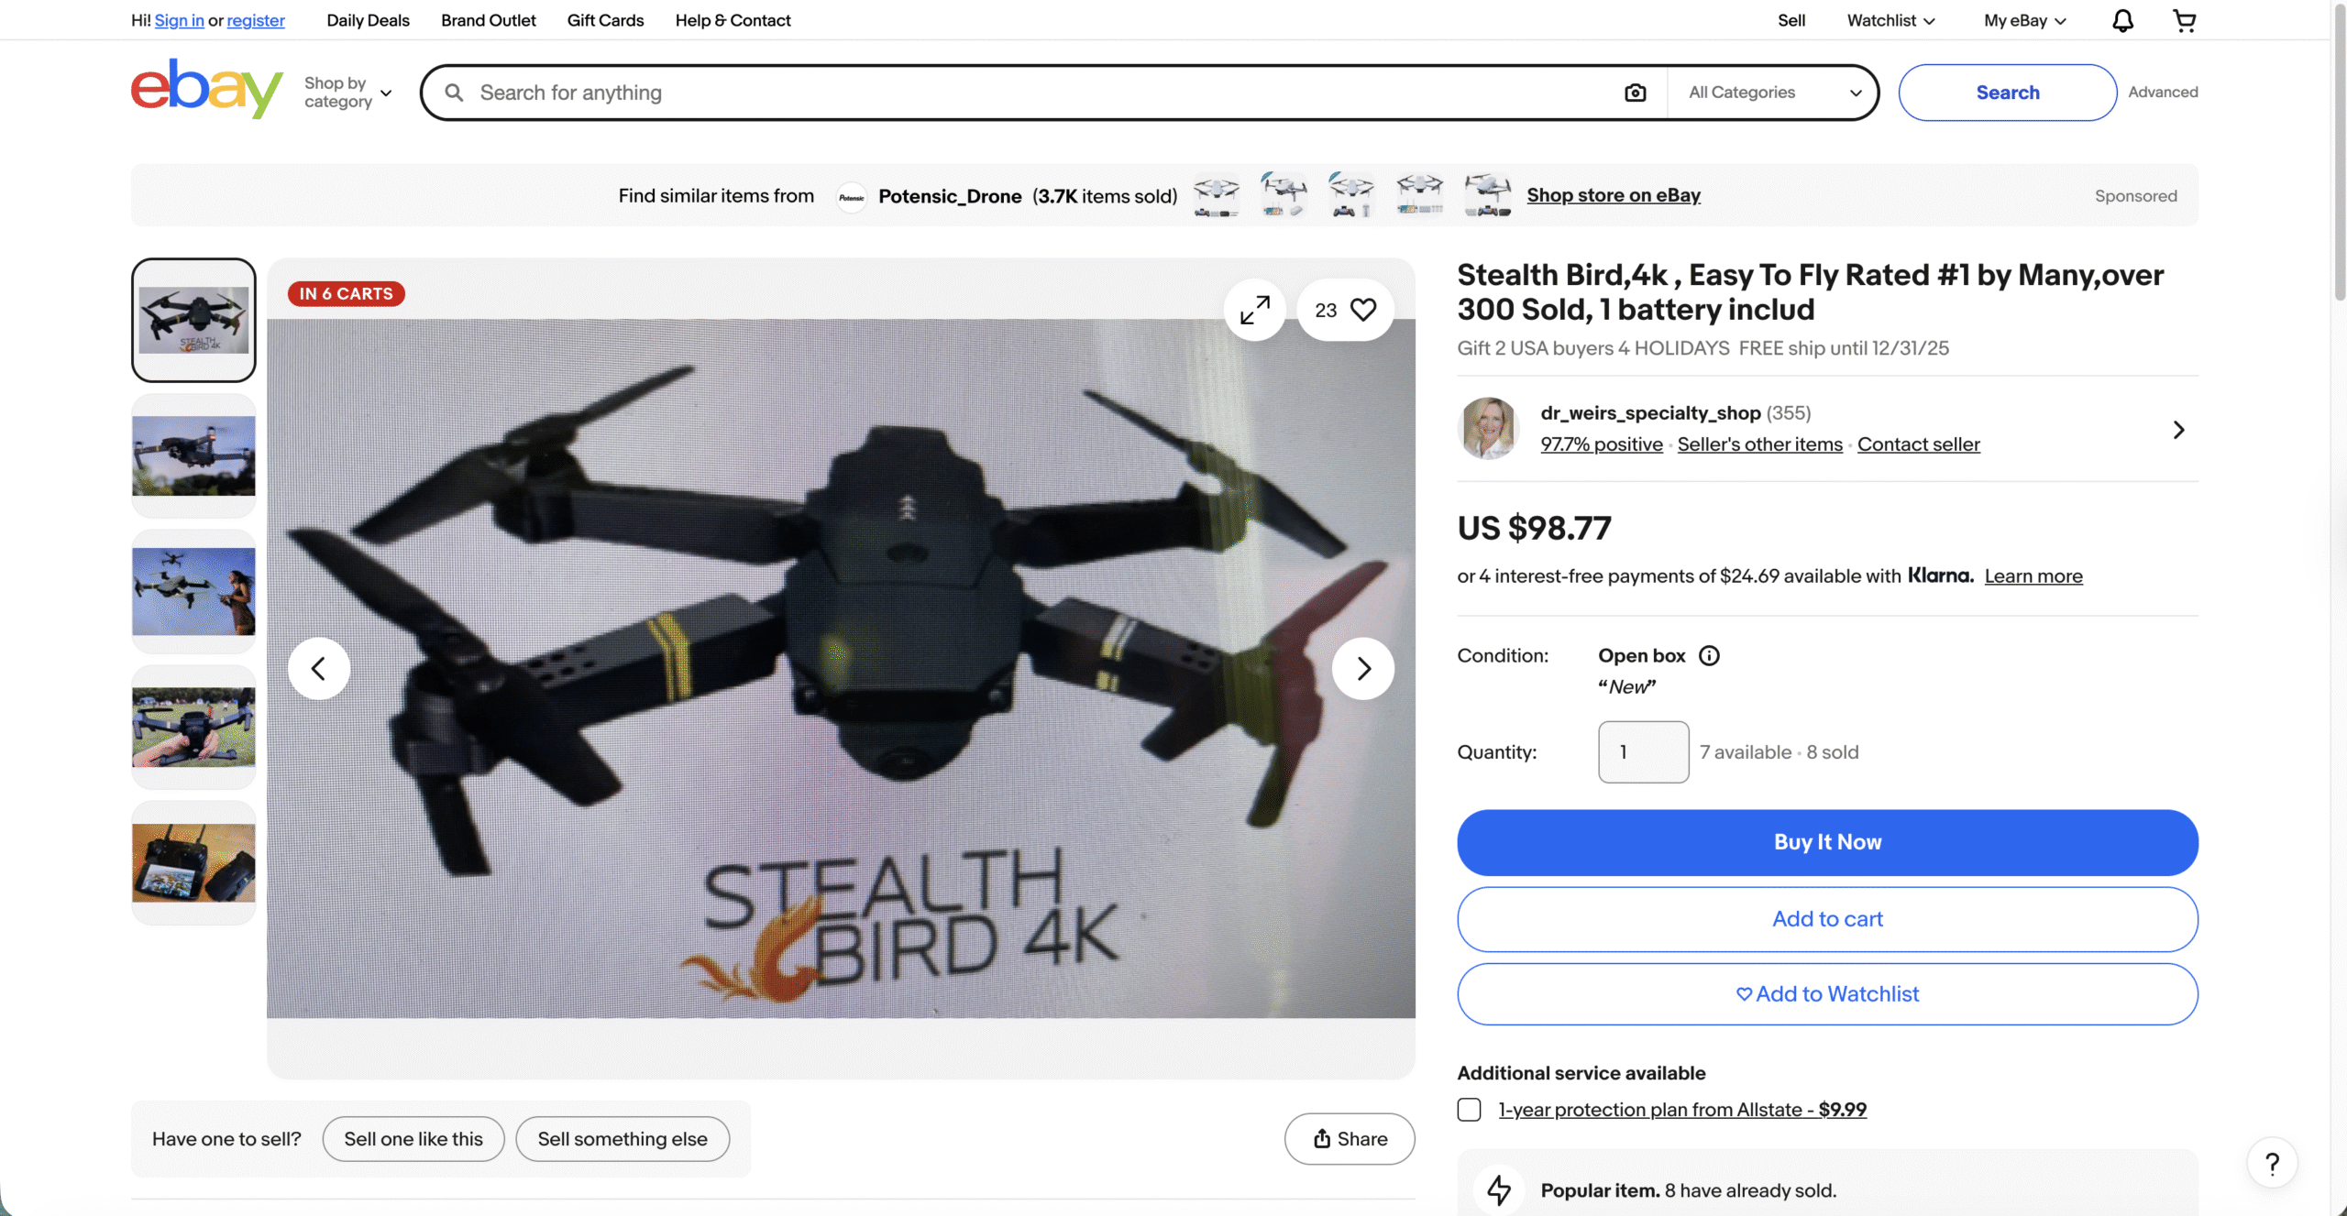Open the Daily Deals menu item
Image resolution: width=2347 pixels, height=1216 pixels.
368,20
